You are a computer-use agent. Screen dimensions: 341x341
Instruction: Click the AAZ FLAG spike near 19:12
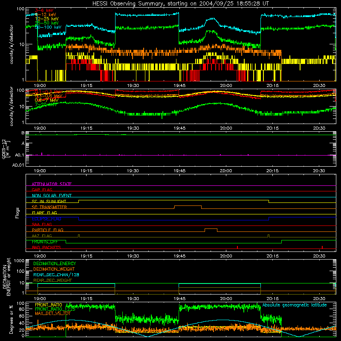(x=79, y=236)
